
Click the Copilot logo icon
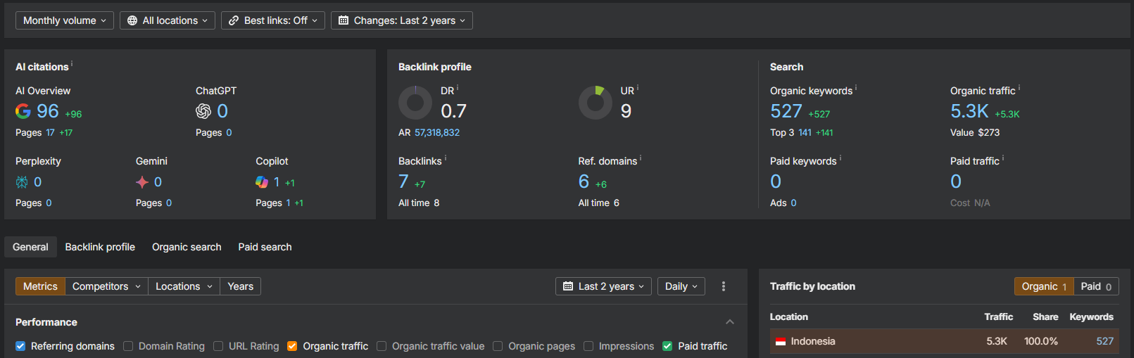click(x=262, y=182)
